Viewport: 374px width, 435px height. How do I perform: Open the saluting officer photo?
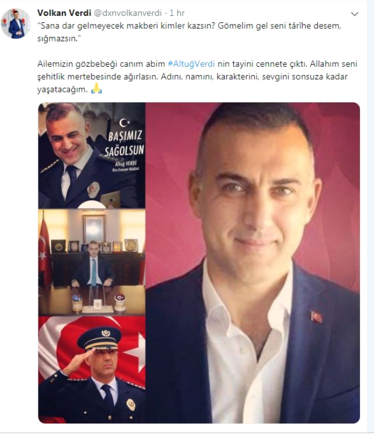[92, 370]
